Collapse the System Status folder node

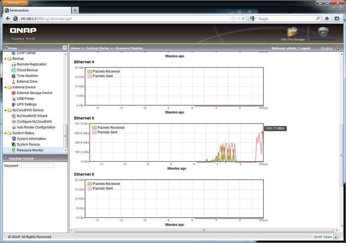[x=5, y=133]
